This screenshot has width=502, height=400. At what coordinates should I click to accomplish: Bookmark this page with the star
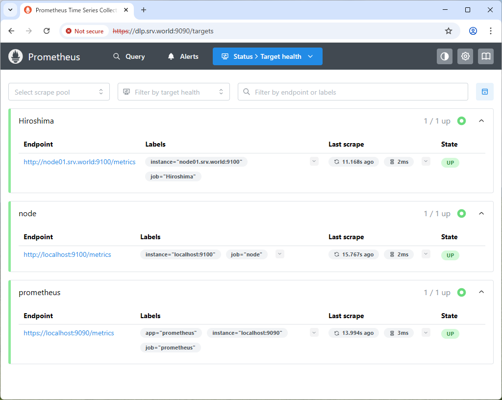pos(448,31)
